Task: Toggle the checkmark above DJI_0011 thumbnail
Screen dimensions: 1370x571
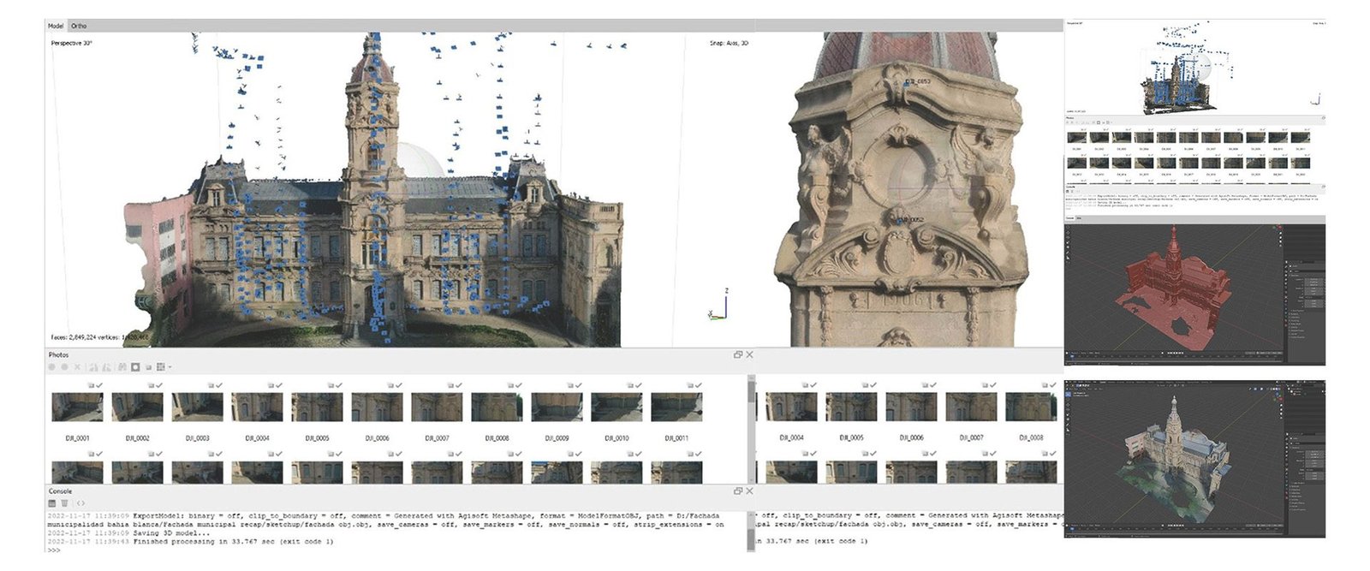Action: click(x=699, y=386)
